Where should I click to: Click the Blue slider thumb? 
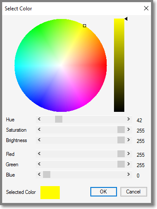click(x=46, y=174)
